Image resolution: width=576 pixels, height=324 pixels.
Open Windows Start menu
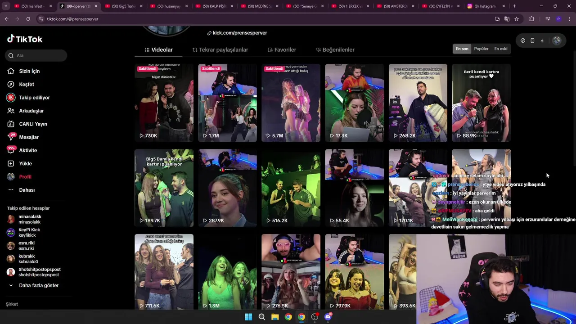pyautogui.click(x=248, y=317)
